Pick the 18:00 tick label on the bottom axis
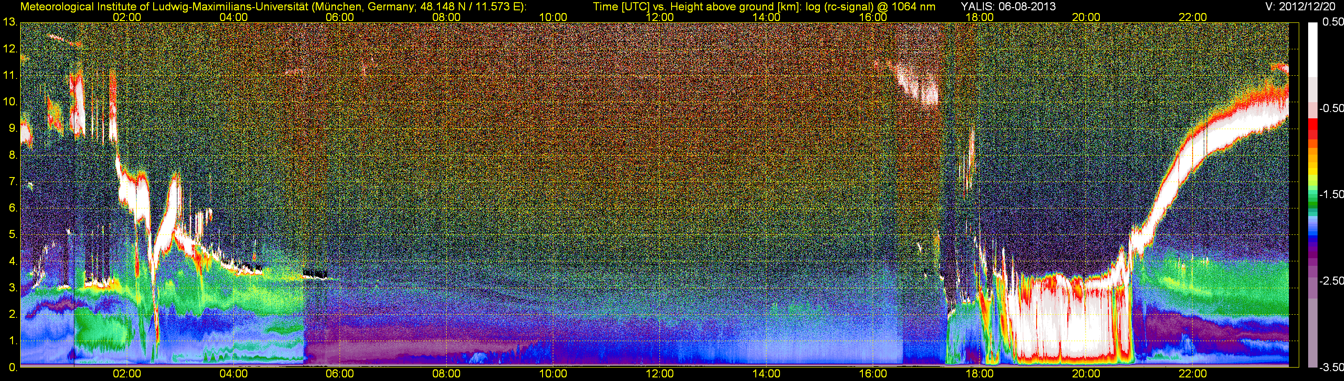 [x=979, y=374]
